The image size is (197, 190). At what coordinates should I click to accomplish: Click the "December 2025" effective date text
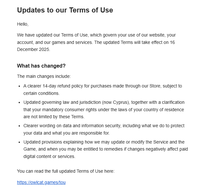point(33,50)
